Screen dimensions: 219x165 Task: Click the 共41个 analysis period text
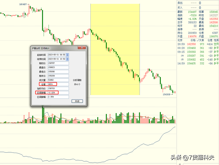pos(77,85)
